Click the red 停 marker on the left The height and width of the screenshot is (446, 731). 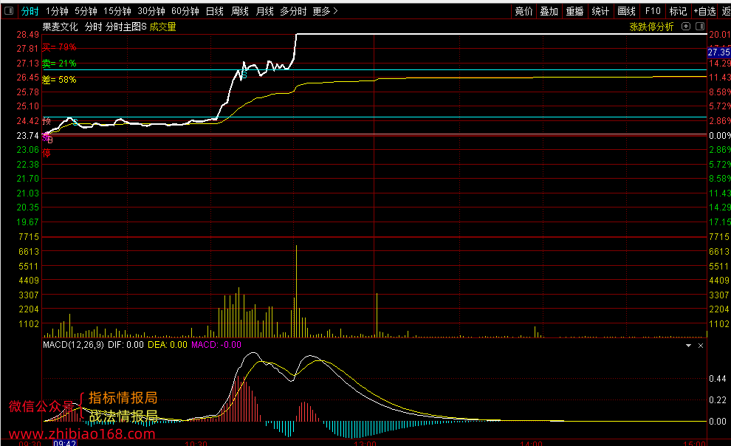pyautogui.click(x=47, y=153)
